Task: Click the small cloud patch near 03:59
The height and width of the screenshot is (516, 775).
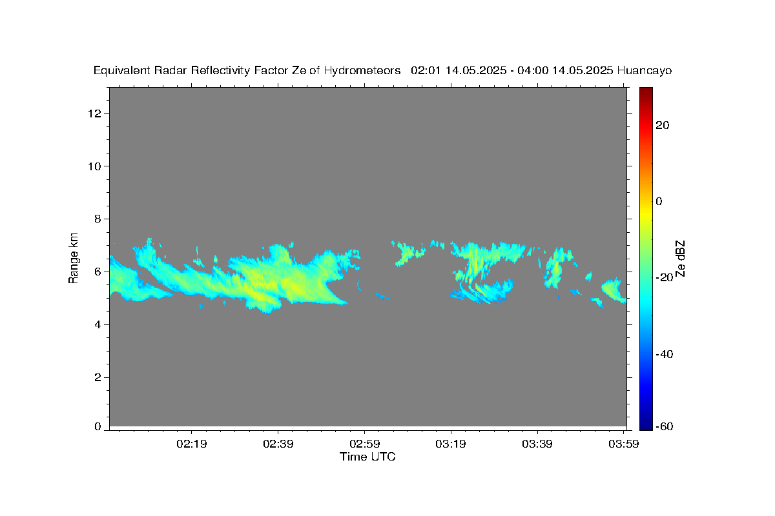Action: [x=612, y=290]
